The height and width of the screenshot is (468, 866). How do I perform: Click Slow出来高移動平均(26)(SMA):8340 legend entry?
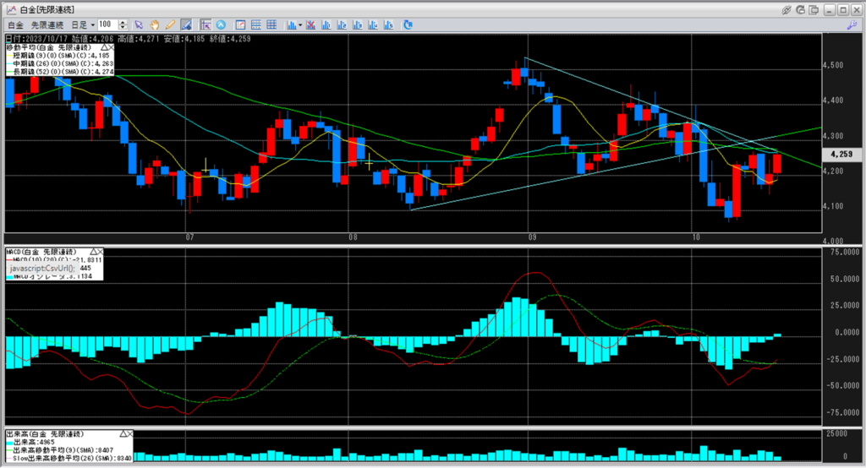pyautogui.click(x=69, y=458)
